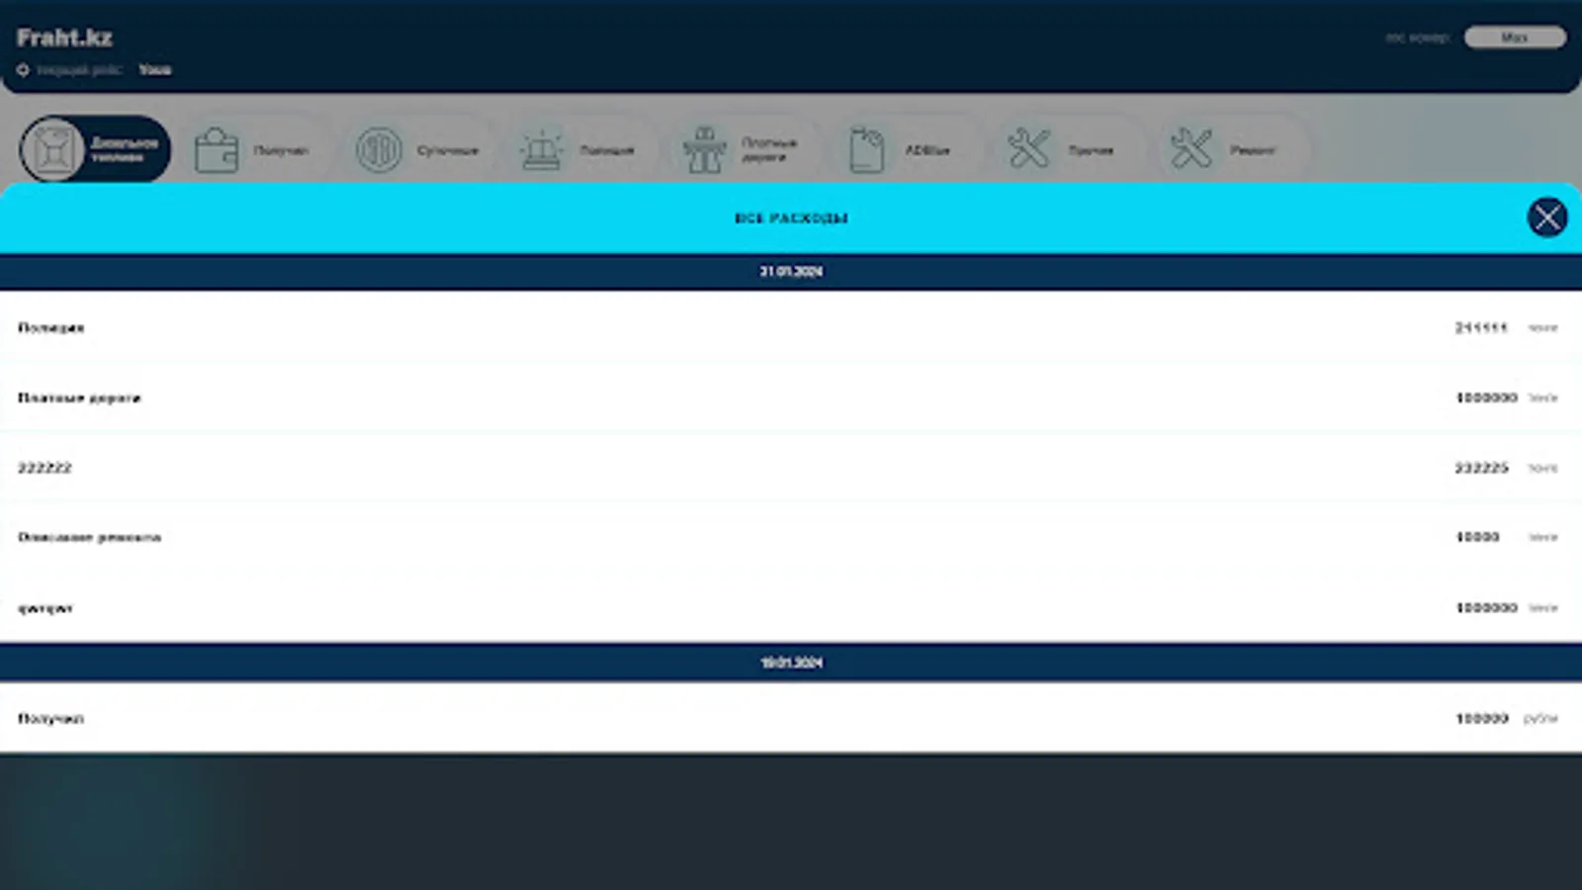The height and width of the screenshot is (890, 1582).
Task: Close the ВСЕ РАСХОДЫ expenses panel
Action: click(x=1547, y=218)
